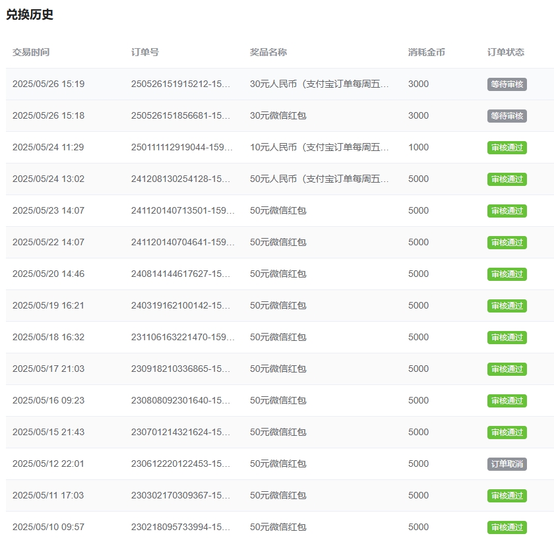Click the date 2025/05/11 17:03
The image size is (554, 540).
48,496
